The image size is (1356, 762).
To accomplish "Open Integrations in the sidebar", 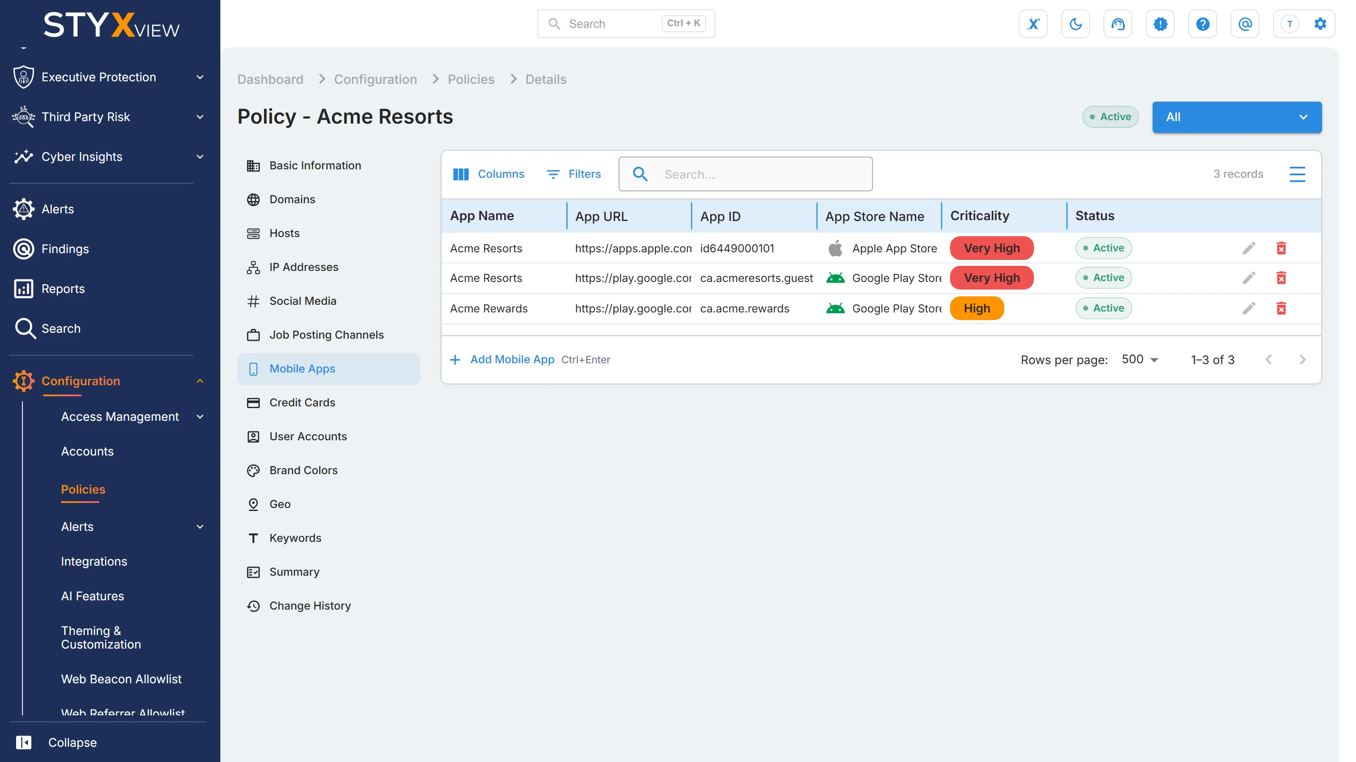I will point(94,561).
